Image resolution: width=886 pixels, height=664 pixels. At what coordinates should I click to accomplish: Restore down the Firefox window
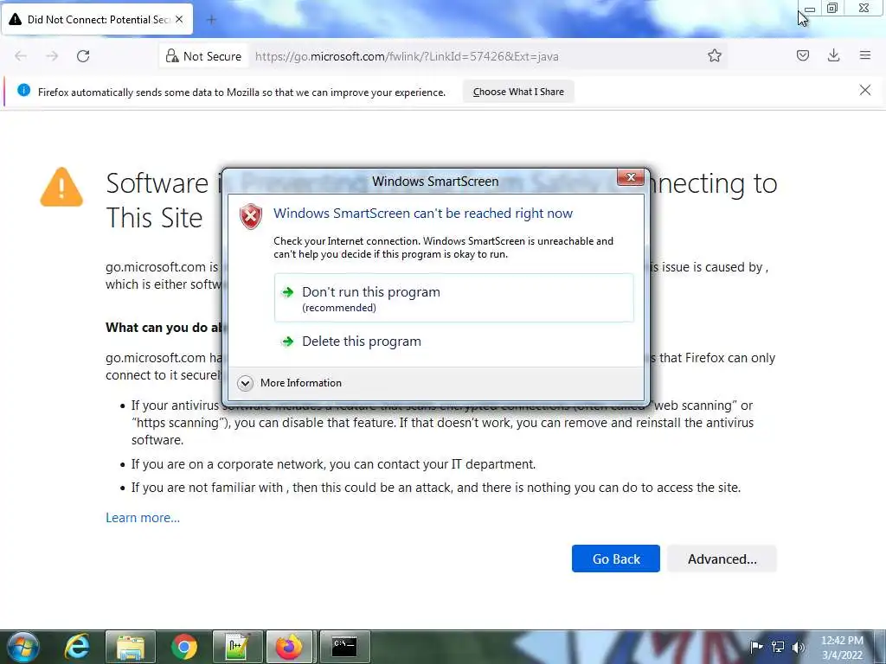coord(832,8)
